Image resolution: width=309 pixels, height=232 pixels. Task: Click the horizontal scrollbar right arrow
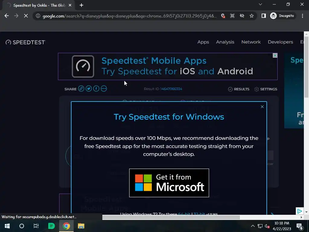(x=301, y=217)
